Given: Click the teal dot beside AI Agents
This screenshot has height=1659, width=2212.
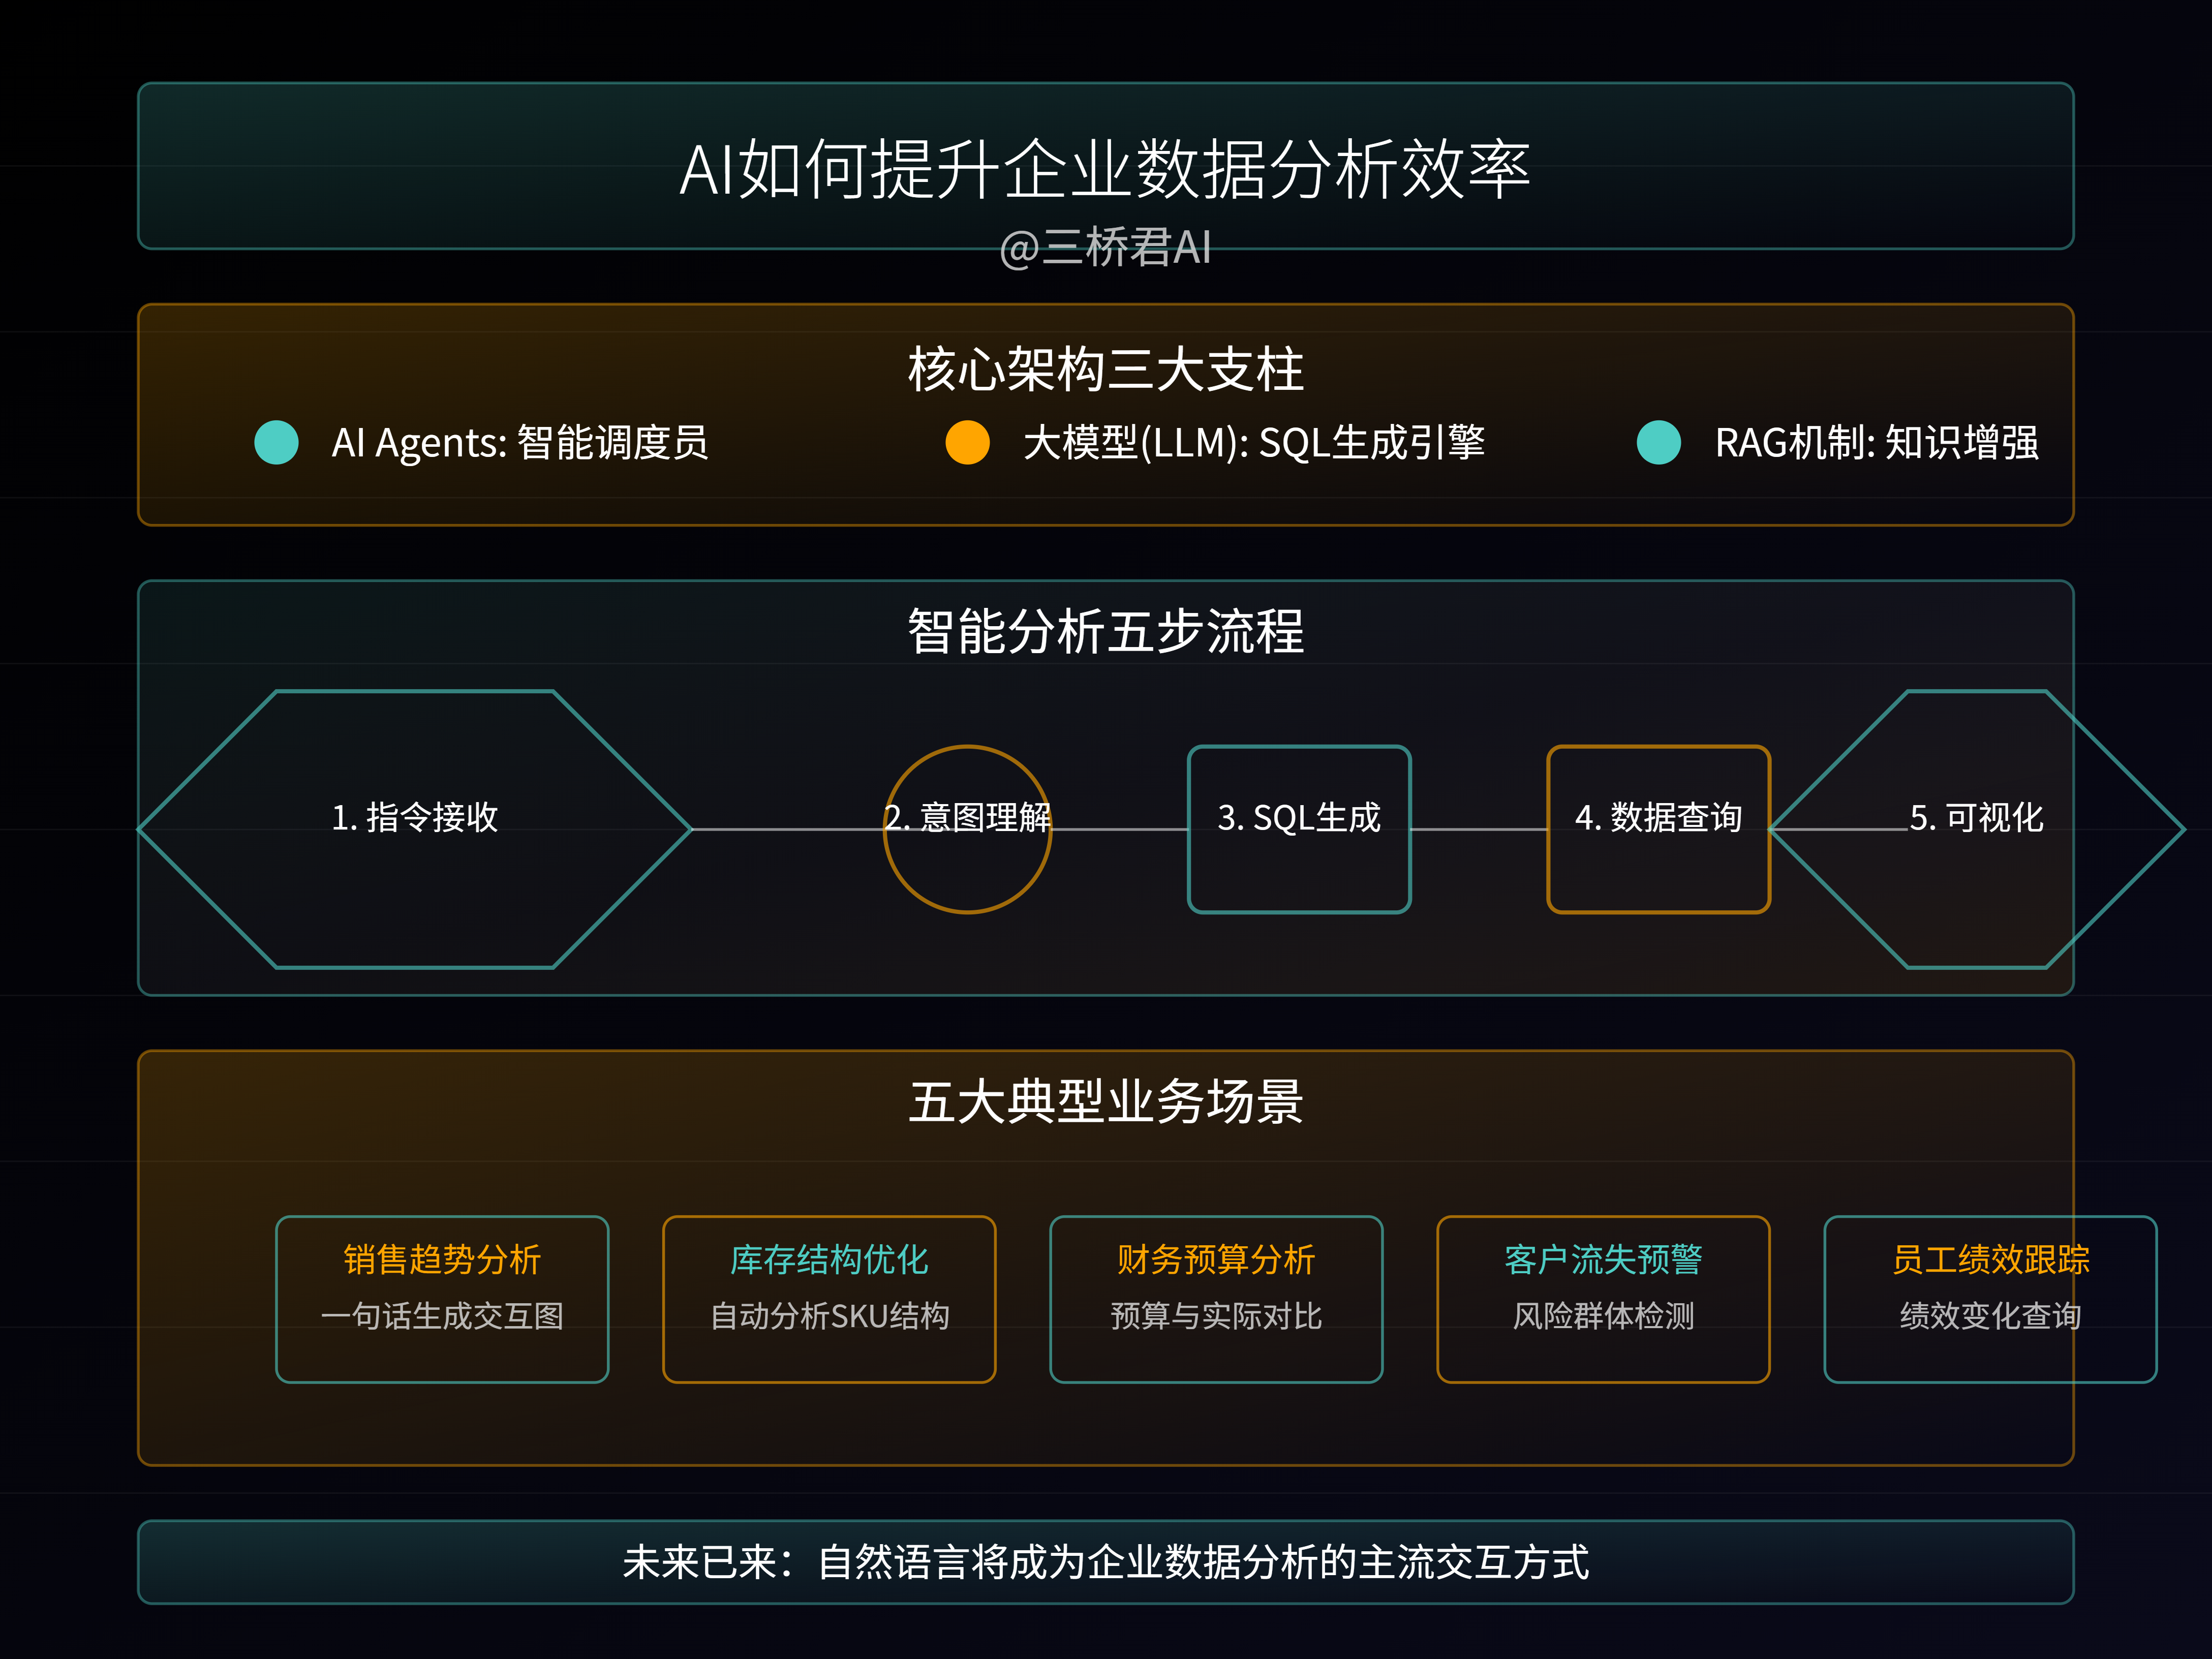Looking at the screenshot, I should coord(276,442).
